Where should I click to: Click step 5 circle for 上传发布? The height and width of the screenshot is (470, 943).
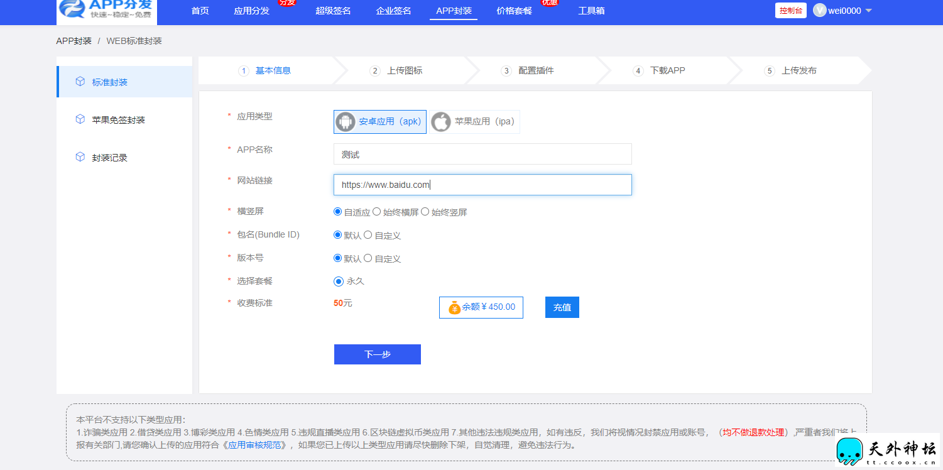[770, 71]
